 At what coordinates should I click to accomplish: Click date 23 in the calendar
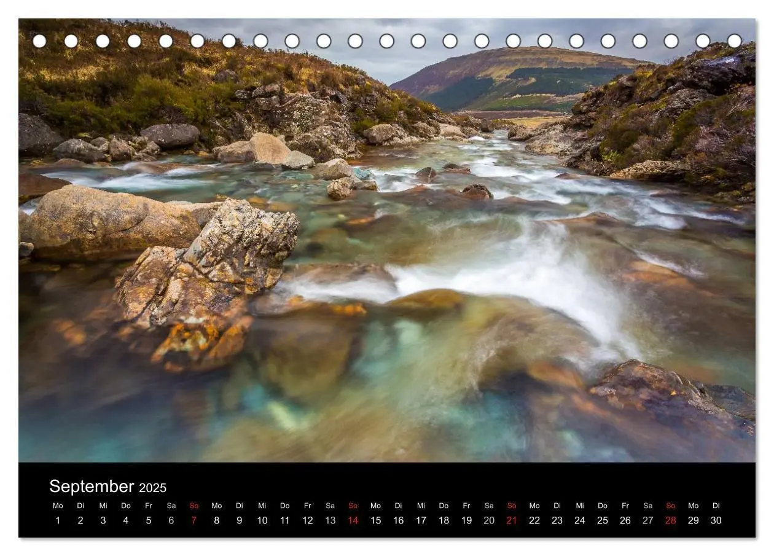click(x=558, y=520)
